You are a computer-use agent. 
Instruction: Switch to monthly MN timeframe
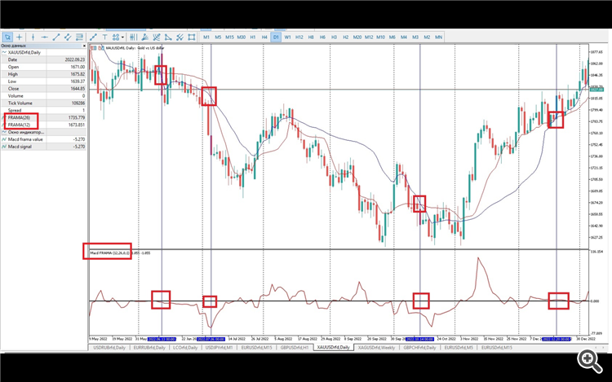point(439,37)
